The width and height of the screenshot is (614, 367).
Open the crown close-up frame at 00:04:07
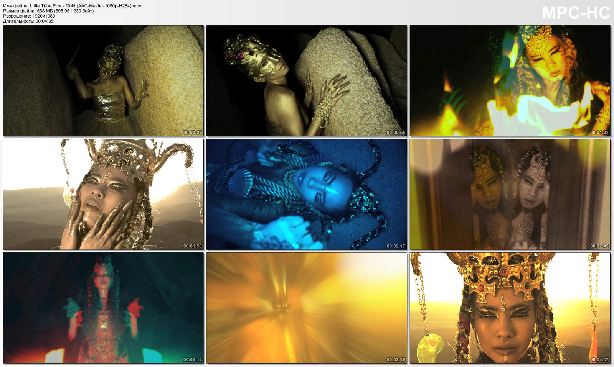click(510, 308)
